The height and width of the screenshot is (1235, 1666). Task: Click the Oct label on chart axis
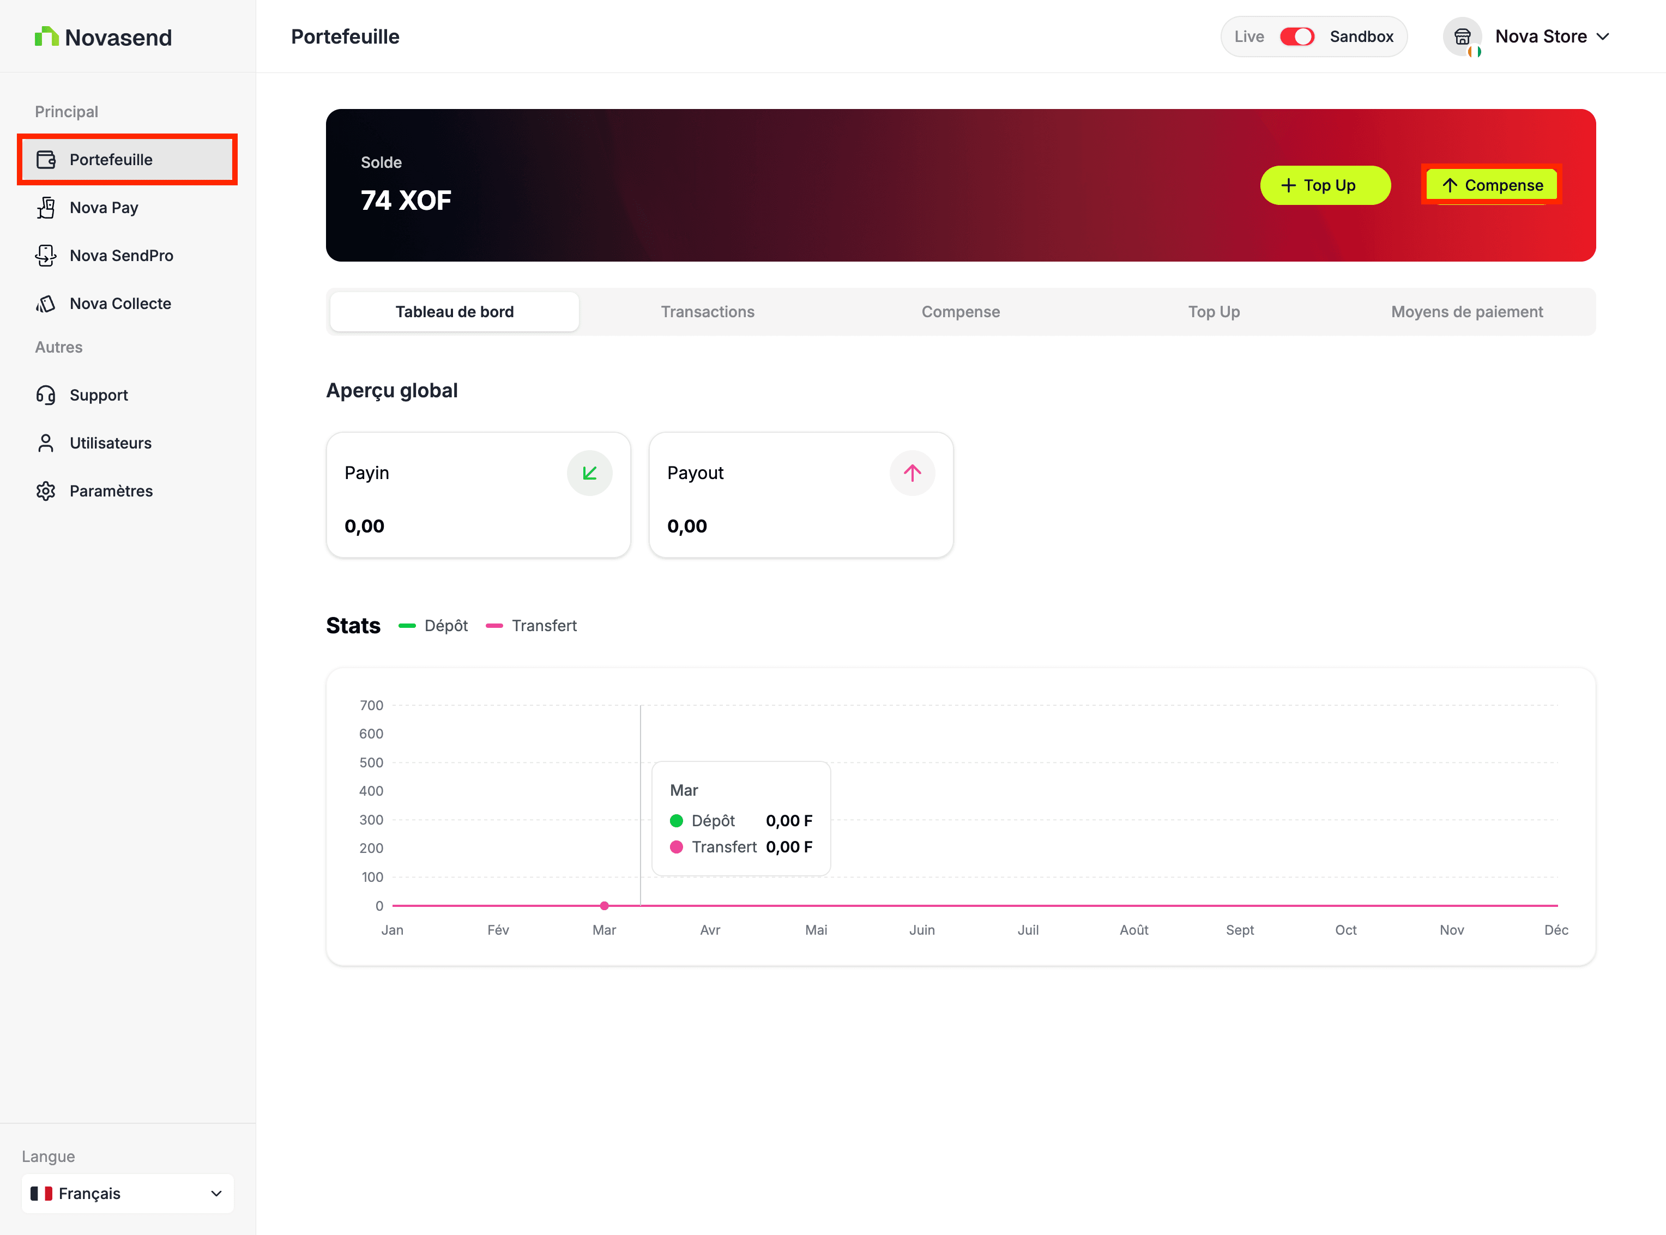(1346, 930)
